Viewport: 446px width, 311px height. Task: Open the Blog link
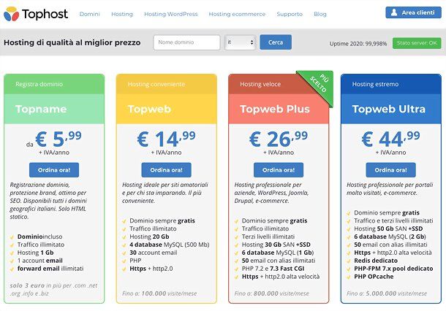point(320,14)
